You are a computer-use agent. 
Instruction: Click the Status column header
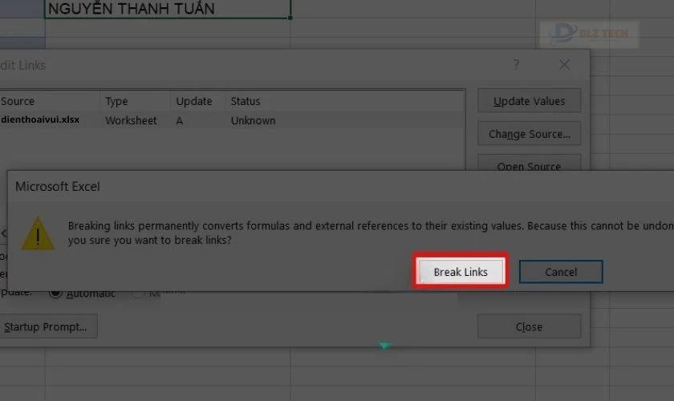(345, 101)
